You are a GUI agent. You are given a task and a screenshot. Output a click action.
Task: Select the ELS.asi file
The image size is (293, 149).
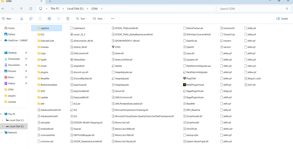[x=75, y=104]
